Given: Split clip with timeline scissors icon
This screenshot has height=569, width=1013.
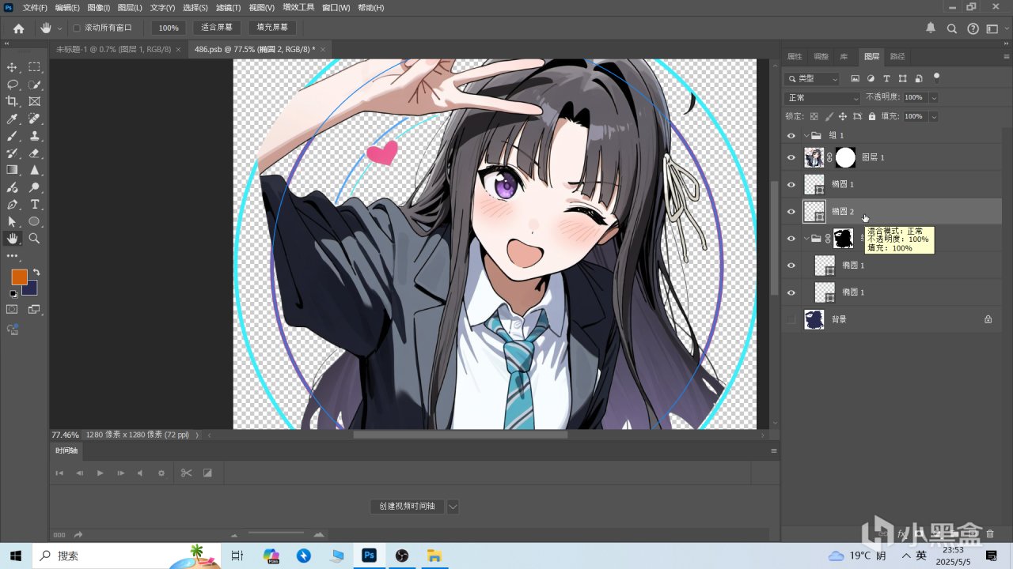Looking at the screenshot, I should pyautogui.click(x=186, y=473).
